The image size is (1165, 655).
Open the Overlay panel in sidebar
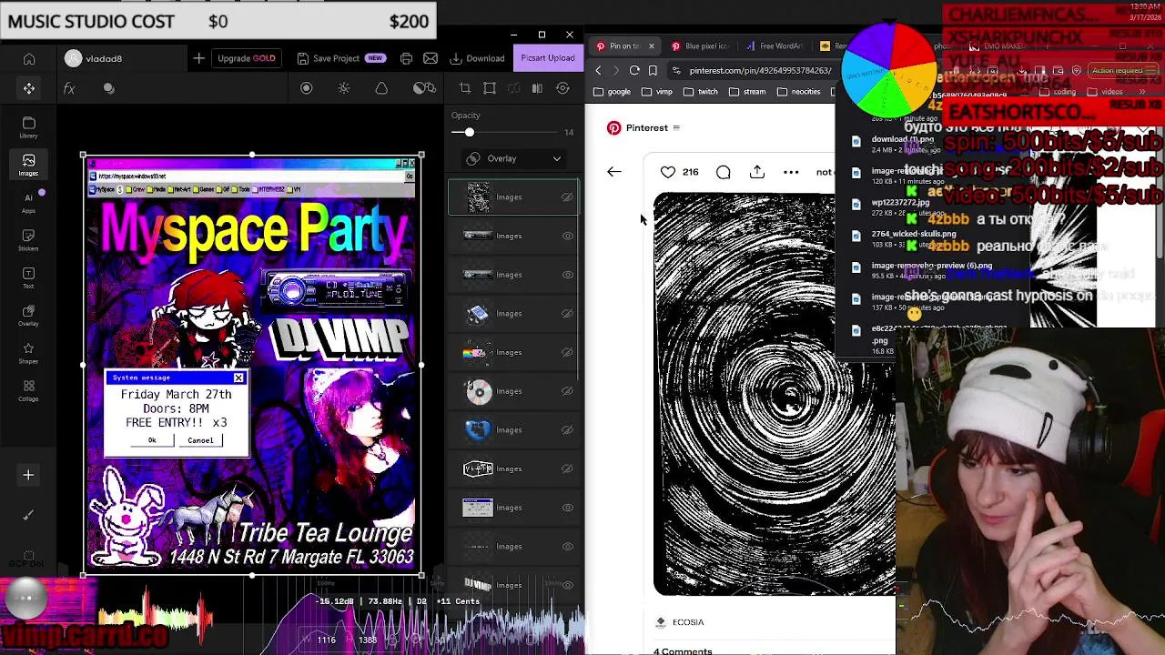click(29, 315)
